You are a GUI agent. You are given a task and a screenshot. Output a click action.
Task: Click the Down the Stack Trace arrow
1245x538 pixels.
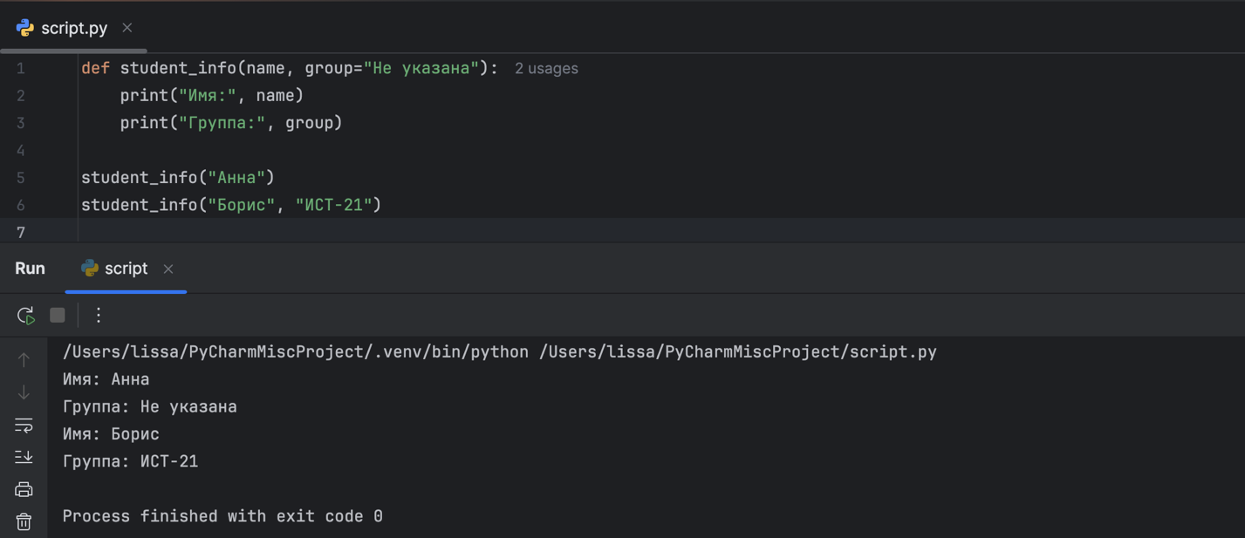24,392
